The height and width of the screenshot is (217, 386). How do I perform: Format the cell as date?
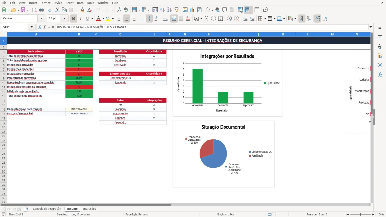click(221, 19)
